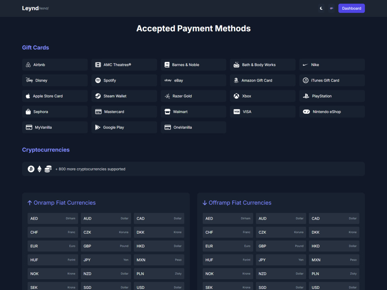387x290 pixels.
Task: Click the Cryptocurrencies section heading
Action: click(46, 150)
